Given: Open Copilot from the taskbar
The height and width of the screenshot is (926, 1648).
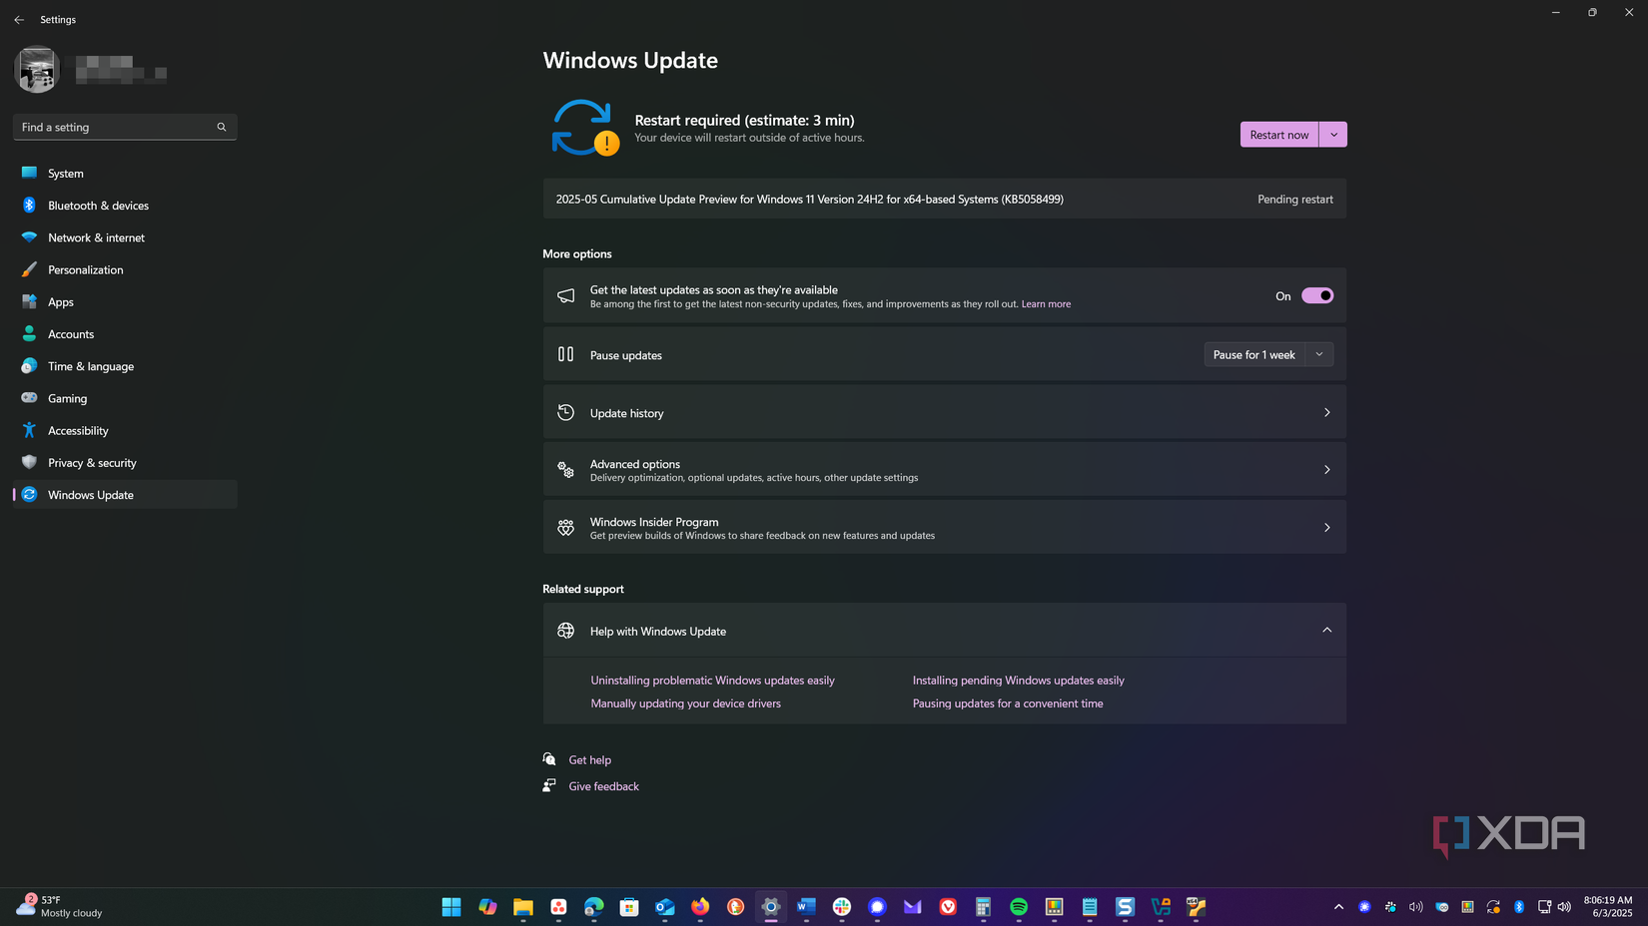Looking at the screenshot, I should pyautogui.click(x=487, y=906).
